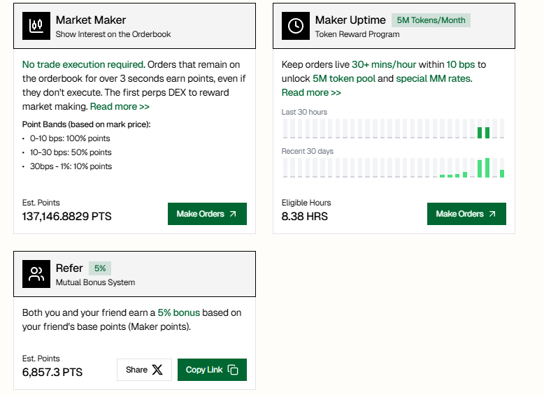Click the Refer people icon

[x=36, y=274]
